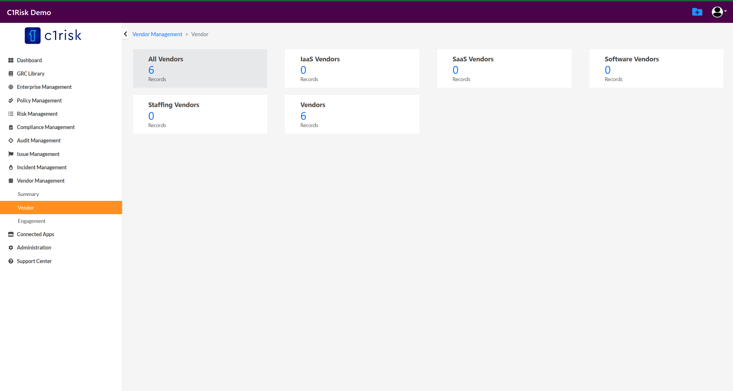Screen dimensions: 733x391
Task: Collapse the Vendor Management menu section
Action: pos(41,181)
